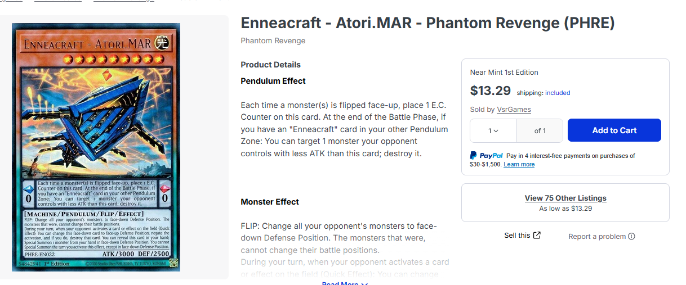Click the Monster Effect heading

(270, 202)
